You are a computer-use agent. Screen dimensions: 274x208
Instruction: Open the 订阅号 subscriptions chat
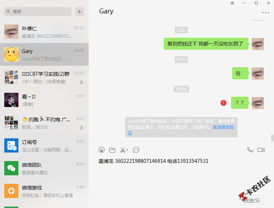[44, 145]
